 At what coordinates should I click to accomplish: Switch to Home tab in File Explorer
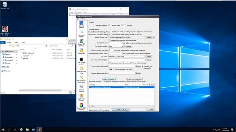tap(9, 43)
